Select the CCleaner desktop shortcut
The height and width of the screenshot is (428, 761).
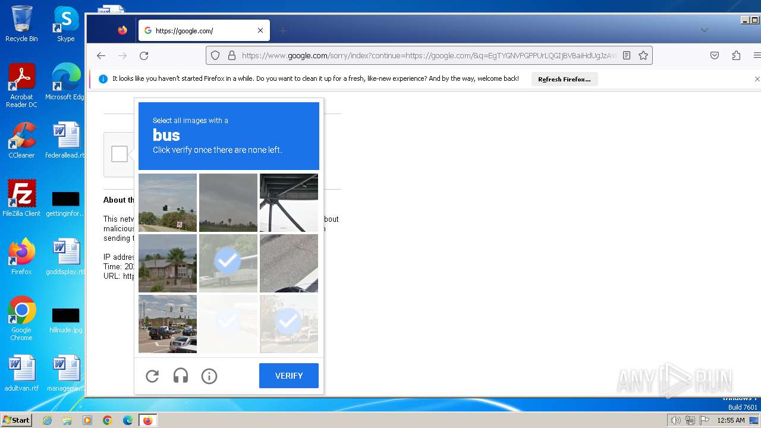(21, 140)
